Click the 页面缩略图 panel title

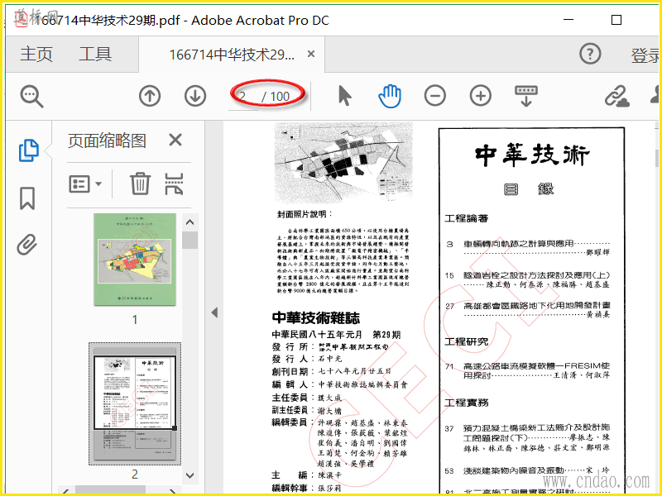107,141
